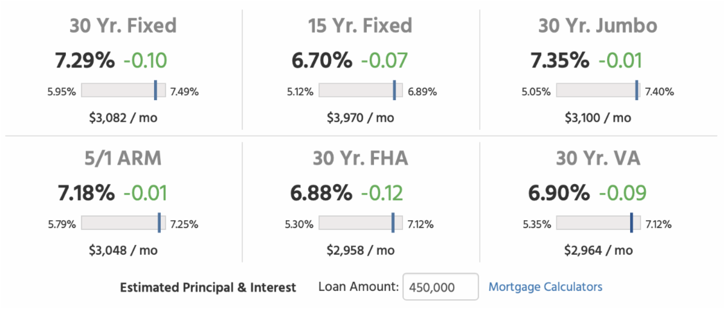Image resolution: width=725 pixels, height=309 pixels.
Task: Click the 15 Yr. Fixed rate range bar
Action: pyautogui.click(x=360, y=91)
